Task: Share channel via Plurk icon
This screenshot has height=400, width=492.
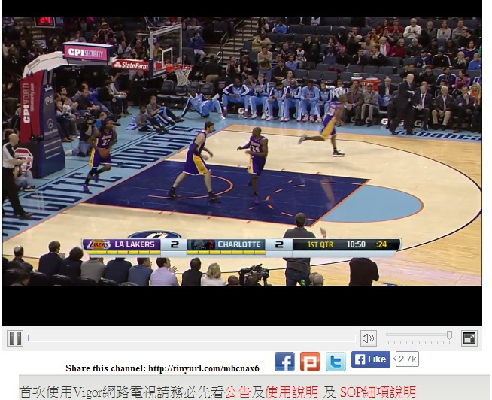Action: (x=310, y=362)
